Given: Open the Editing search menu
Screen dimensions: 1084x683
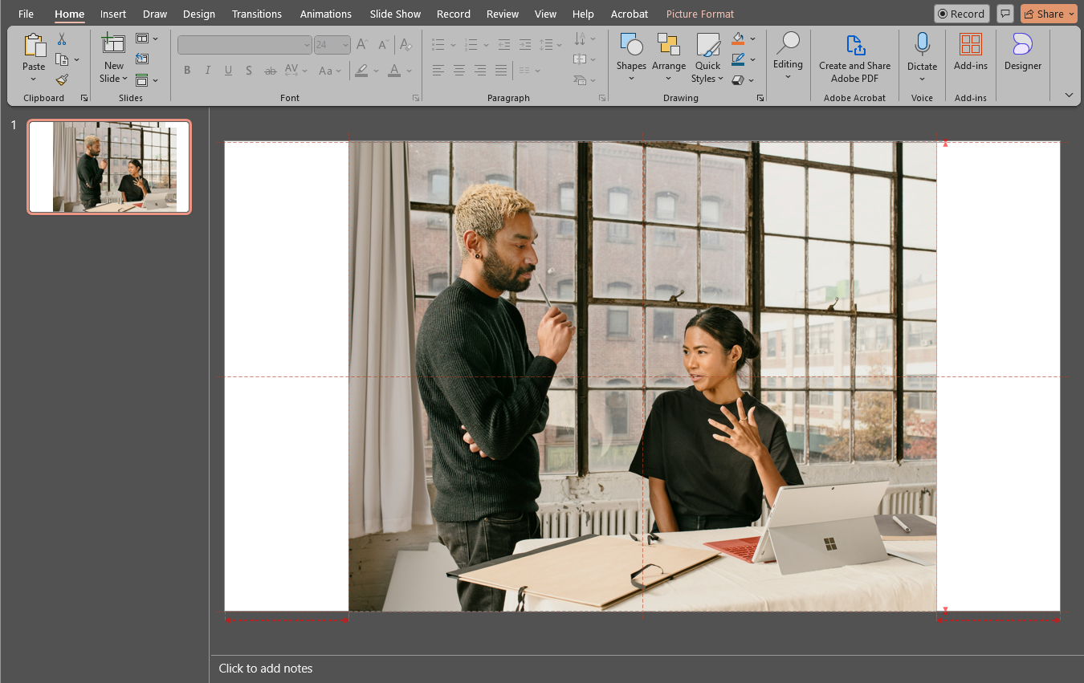Looking at the screenshot, I should coord(788,55).
